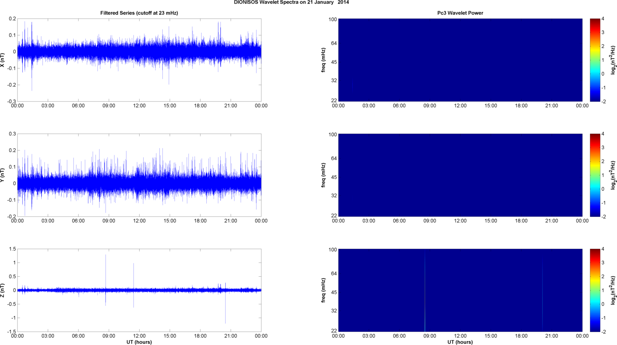Click the -2 tick on bottom colorbar

pos(603,332)
